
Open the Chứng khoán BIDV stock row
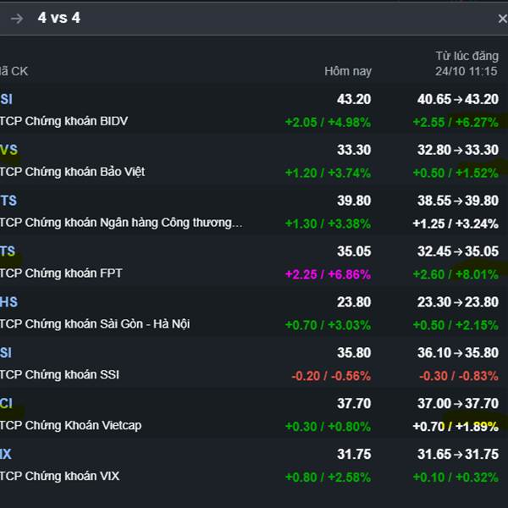click(x=64, y=121)
